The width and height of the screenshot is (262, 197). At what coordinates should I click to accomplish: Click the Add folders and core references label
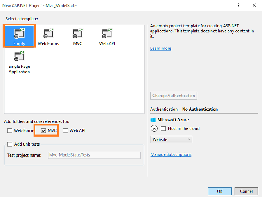pyautogui.click(x=36, y=121)
